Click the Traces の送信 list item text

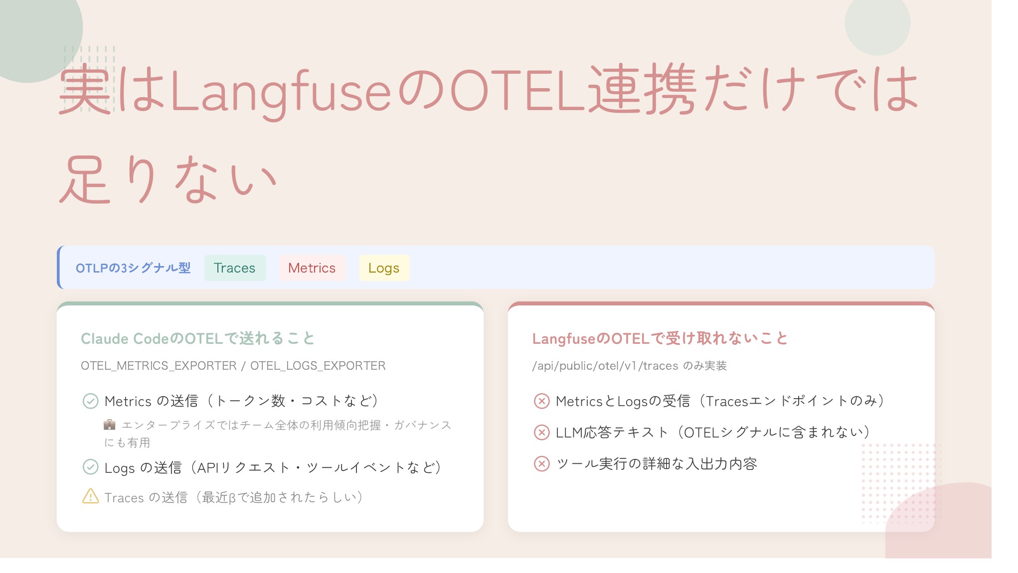[x=233, y=497]
